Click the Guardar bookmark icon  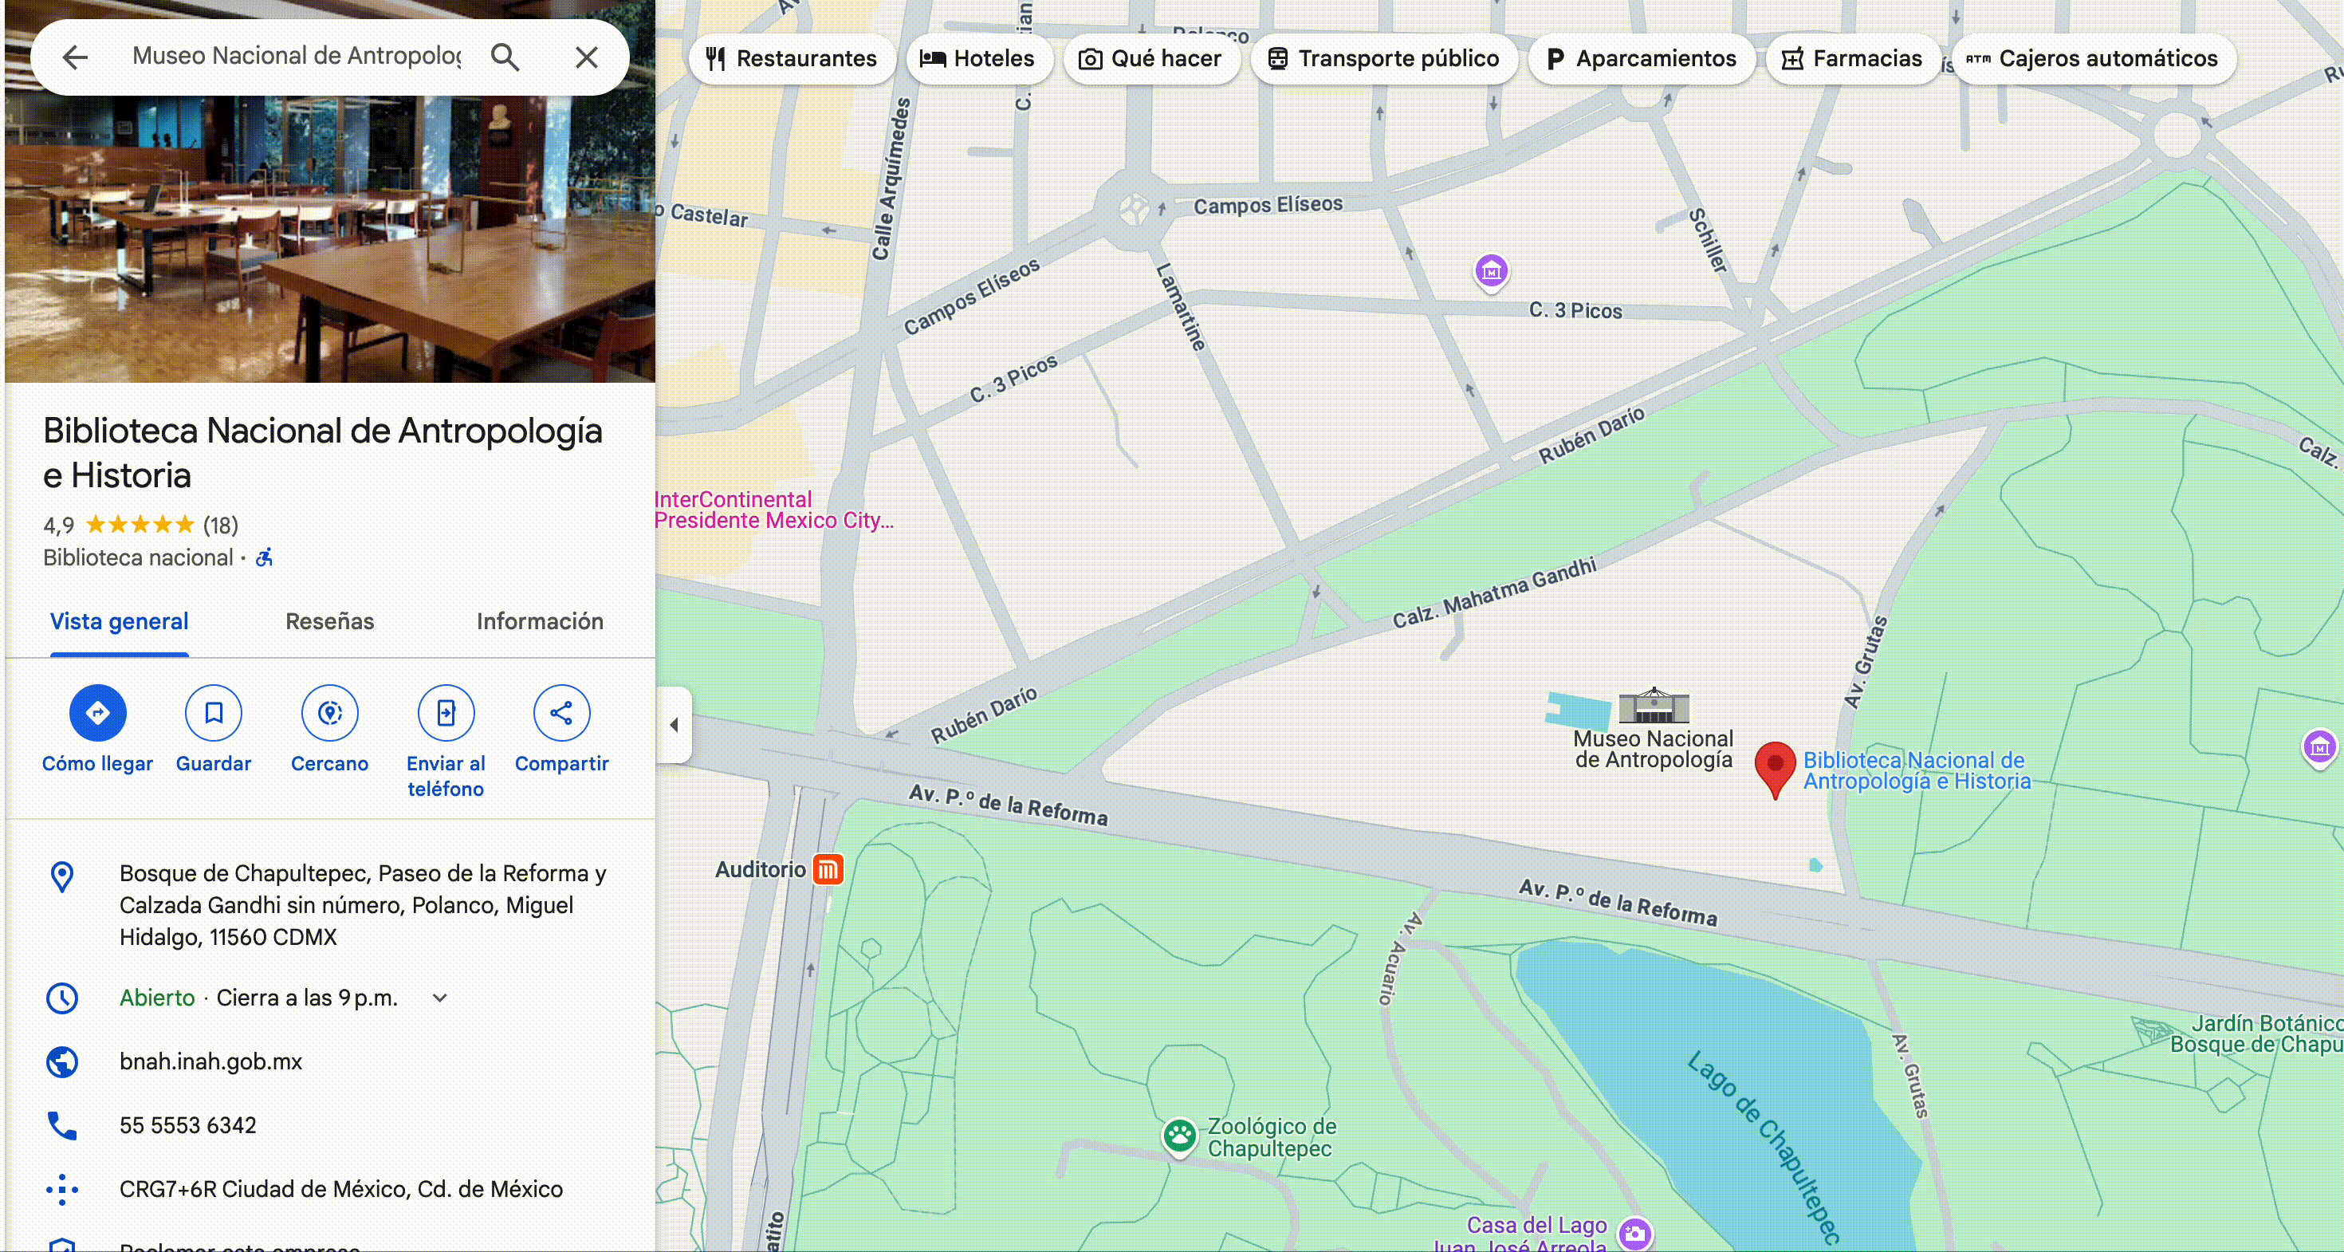[213, 712]
